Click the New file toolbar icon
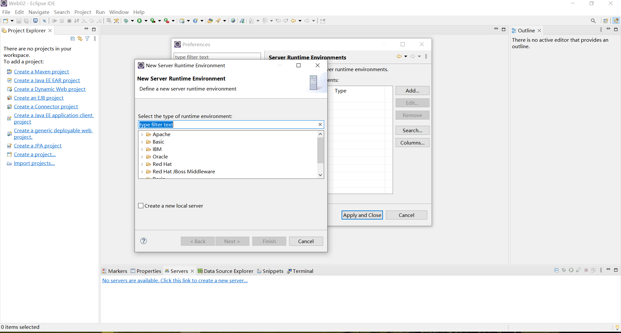 5,21
